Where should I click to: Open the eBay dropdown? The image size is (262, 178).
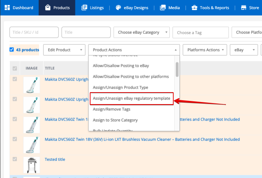[244, 50]
